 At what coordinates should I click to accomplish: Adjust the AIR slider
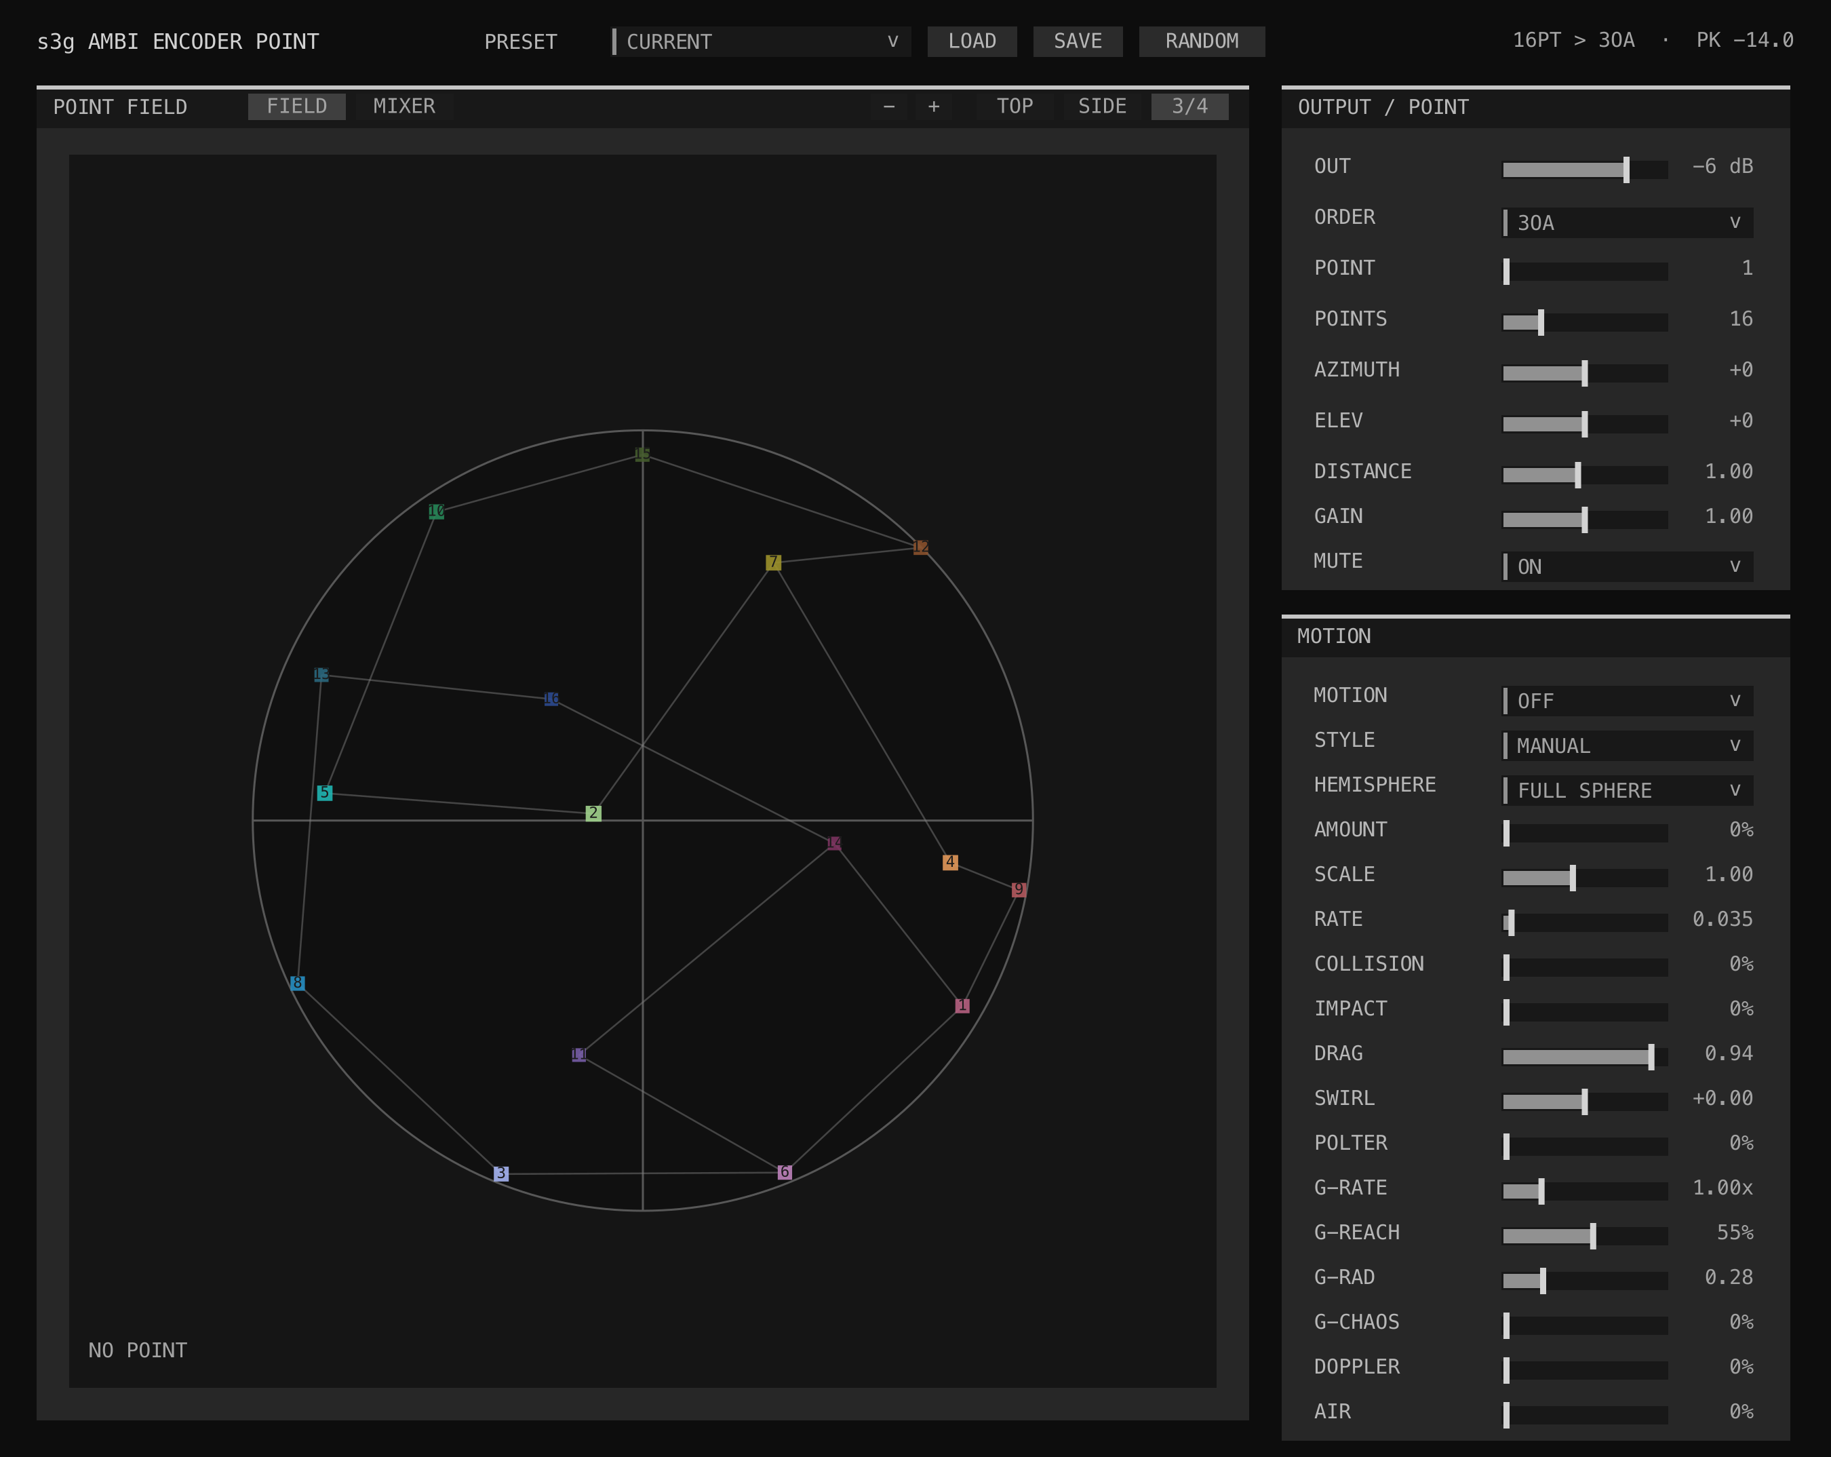click(1585, 1416)
